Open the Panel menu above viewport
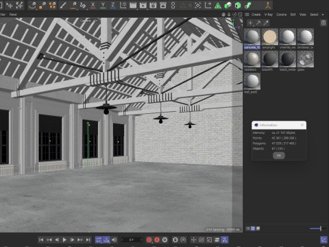 (x=13, y=14)
